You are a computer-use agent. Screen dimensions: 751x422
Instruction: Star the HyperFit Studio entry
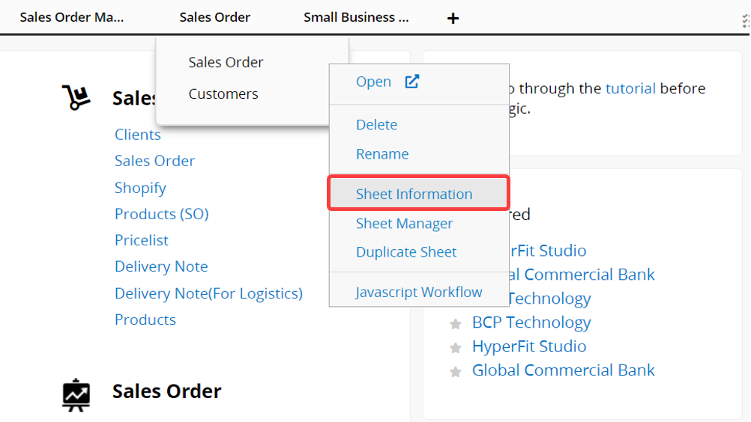pyautogui.click(x=455, y=348)
